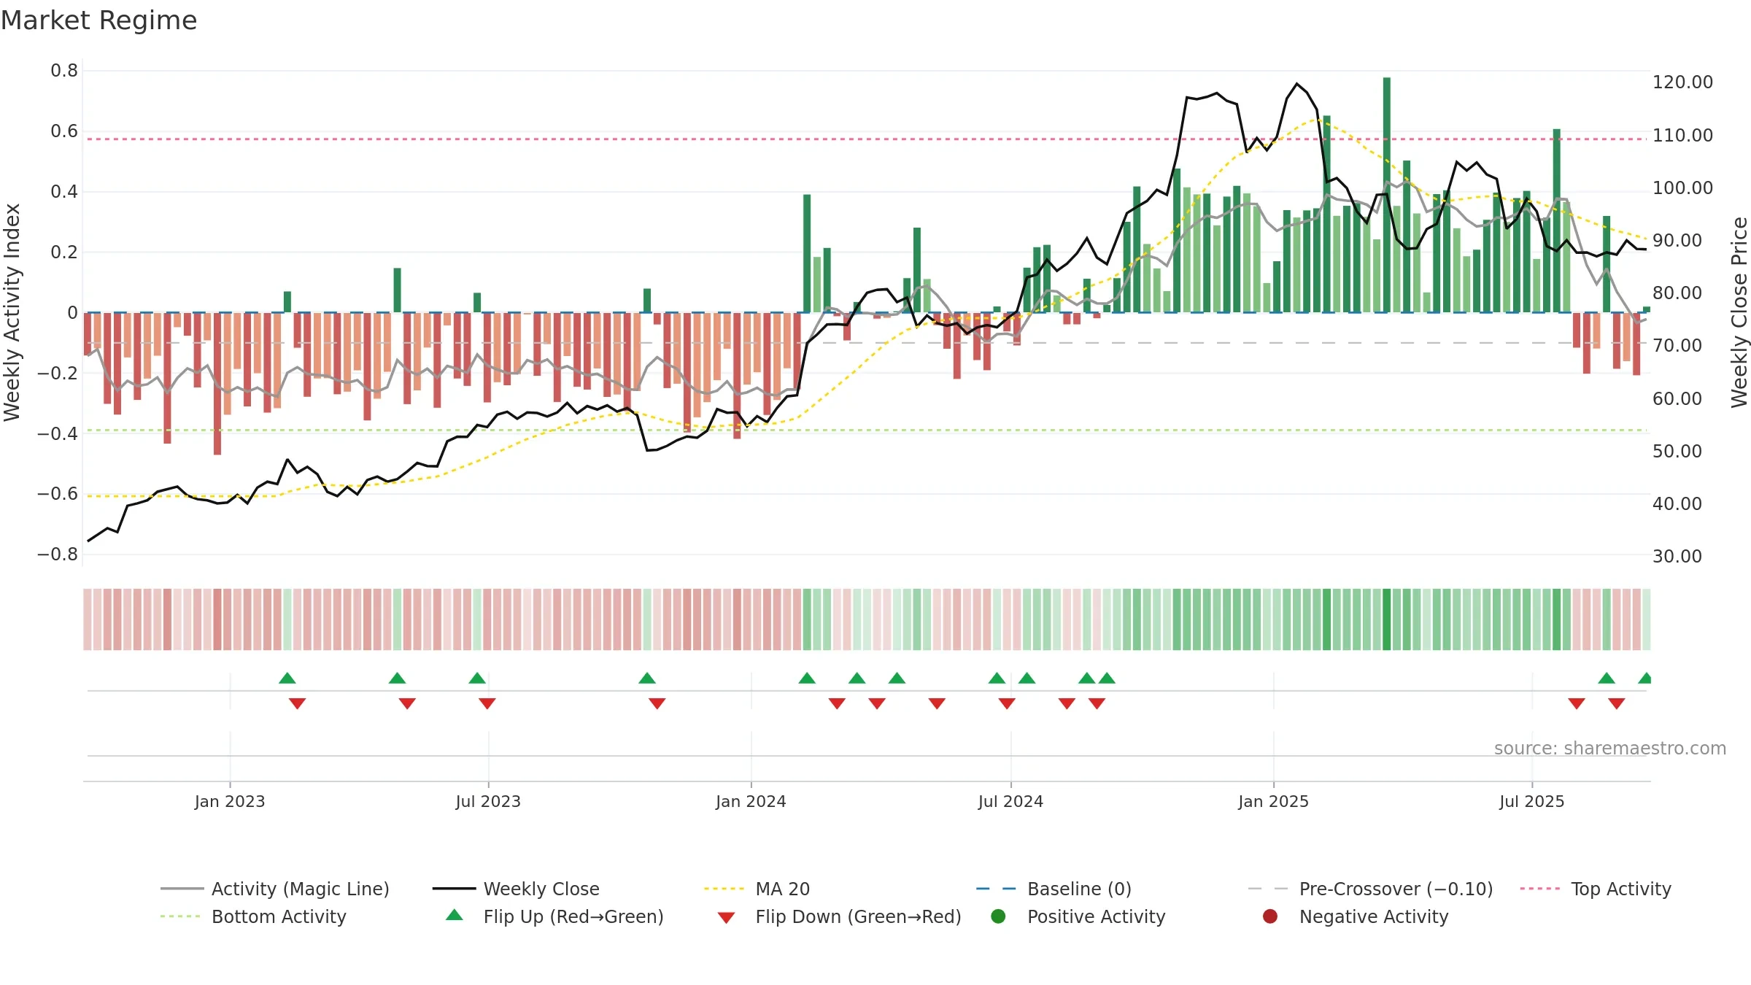Click the tallest green activity bar near 0.8

click(x=1386, y=195)
